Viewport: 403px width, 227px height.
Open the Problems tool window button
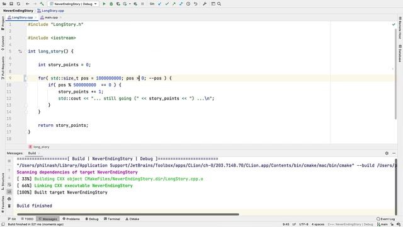[x=71, y=219]
